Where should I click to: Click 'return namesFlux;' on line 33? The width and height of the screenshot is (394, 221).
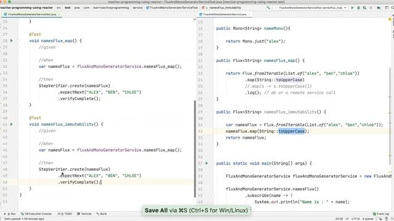[x=246, y=138]
